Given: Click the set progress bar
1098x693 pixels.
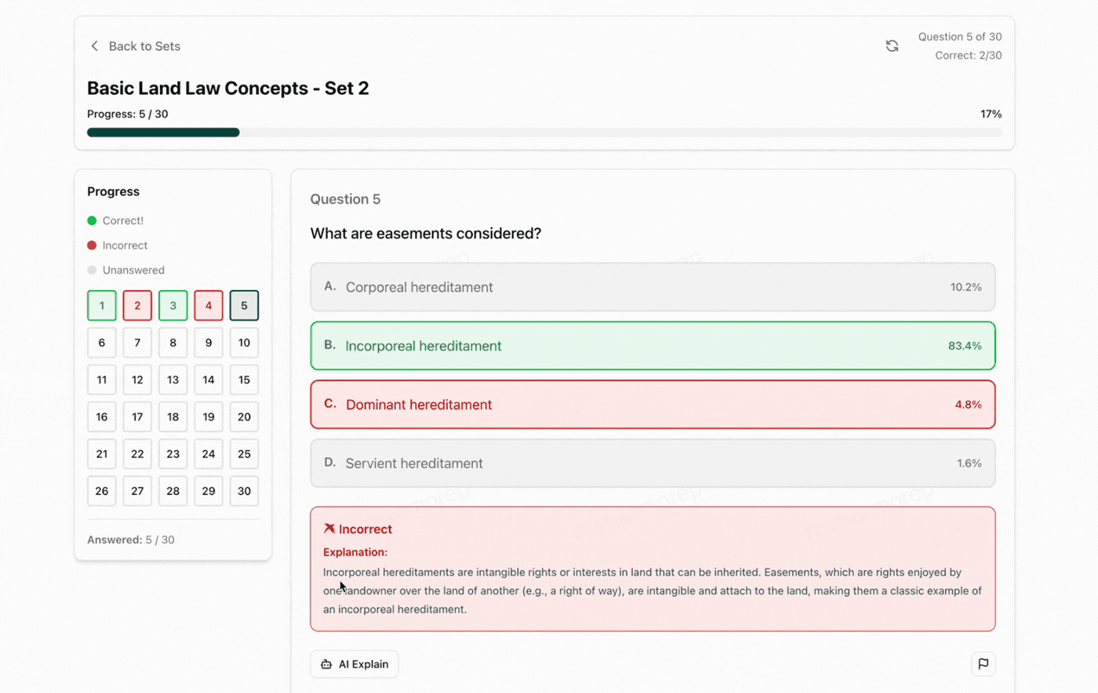Looking at the screenshot, I should (544, 132).
